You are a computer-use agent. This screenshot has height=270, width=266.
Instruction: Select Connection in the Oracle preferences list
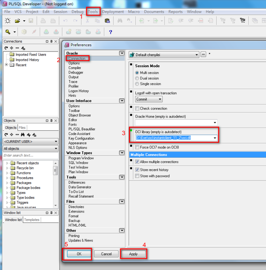coord(77,59)
